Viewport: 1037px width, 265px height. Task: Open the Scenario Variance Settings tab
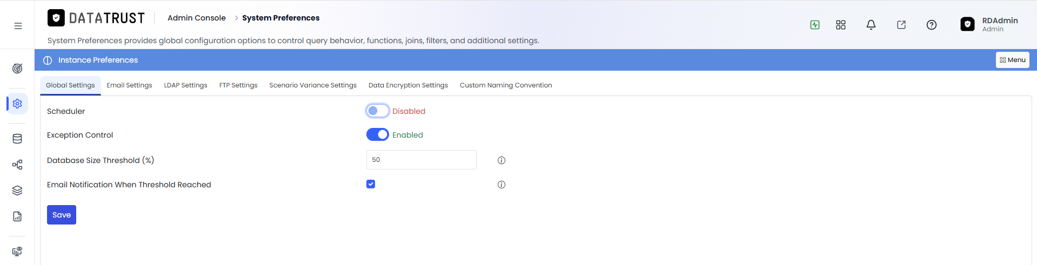tap(313, 85)
